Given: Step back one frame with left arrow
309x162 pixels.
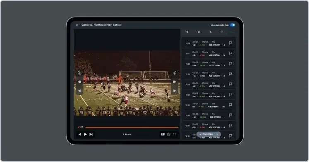Looking at the screenshot, I should [x=79, y=91].
